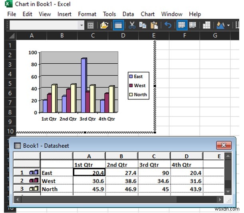This screenshot has height=213, width=244.
Task: Click the Cut scissors icon
Action: coord(132,25)
